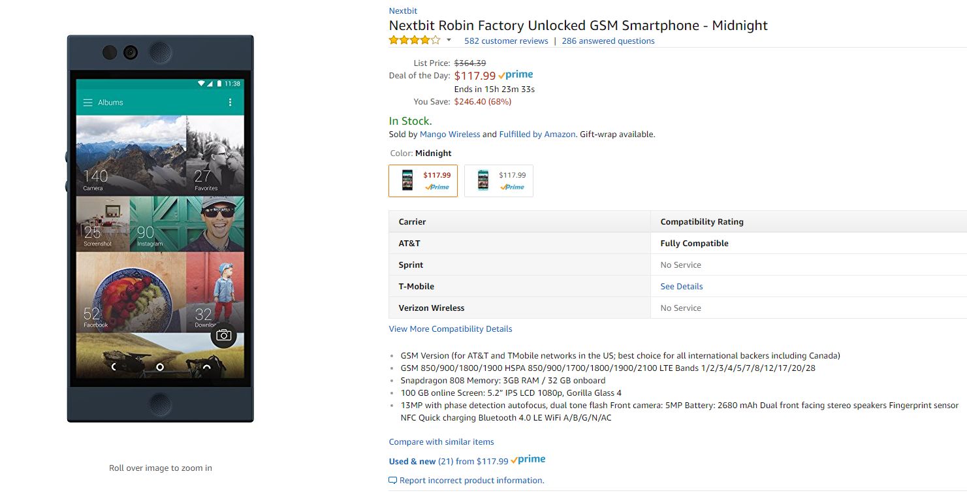Click Report incorrect product information link

click(x=471, y=481)
